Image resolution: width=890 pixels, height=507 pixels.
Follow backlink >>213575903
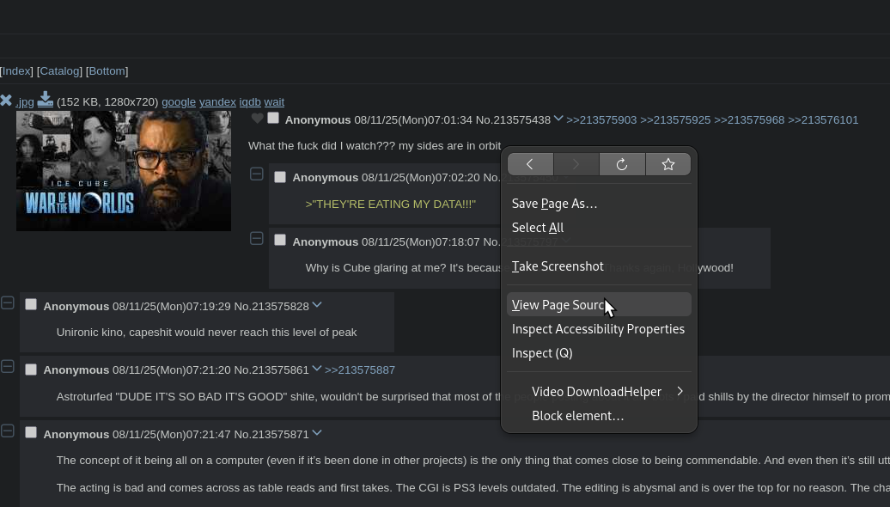pos(601,119)
